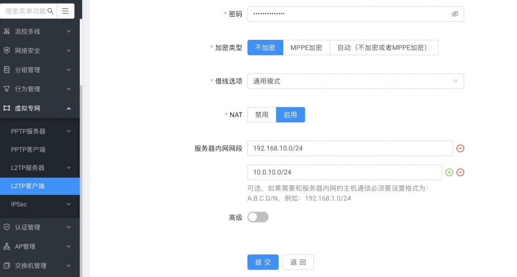This screenshot has width=517, height=277.
Task: Open PPTP服务器 menu item
Action: click(40, 131)
